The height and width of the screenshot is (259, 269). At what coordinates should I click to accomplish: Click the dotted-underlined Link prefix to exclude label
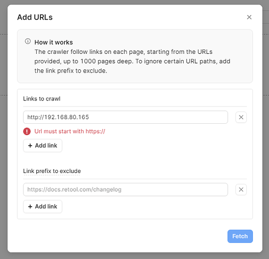click(52, 171)
